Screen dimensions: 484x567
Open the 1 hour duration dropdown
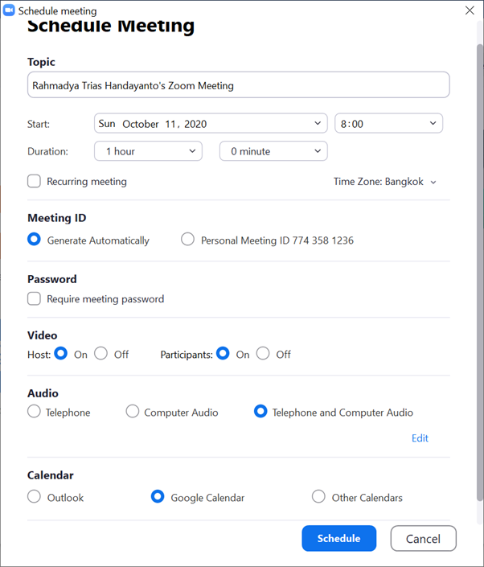coord(148,151)
